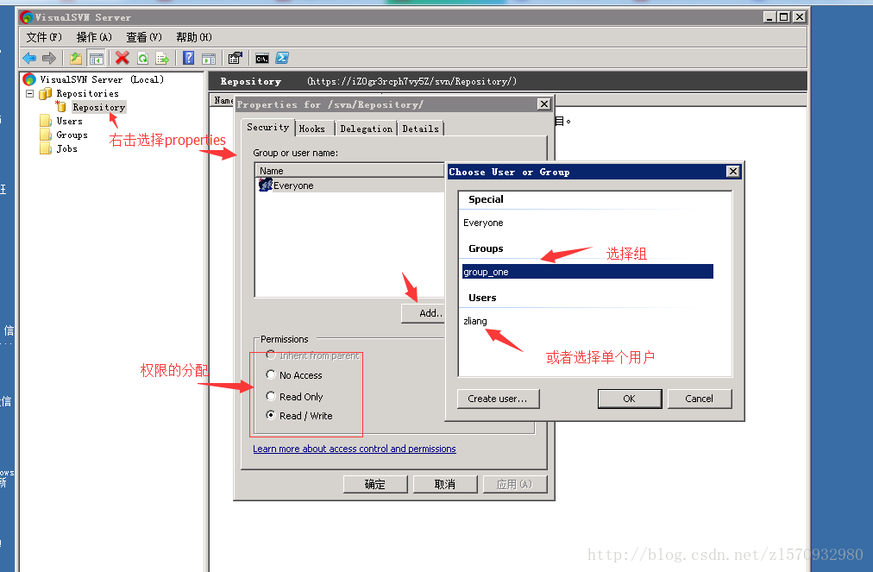873x572 pixels.
Task: Collapse the Repositories tree node
Action: tap(30, 93)
